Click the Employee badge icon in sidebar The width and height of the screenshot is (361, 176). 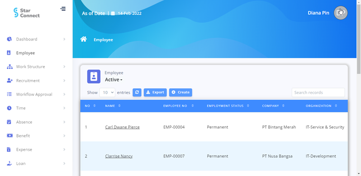(x=9, y=53)
